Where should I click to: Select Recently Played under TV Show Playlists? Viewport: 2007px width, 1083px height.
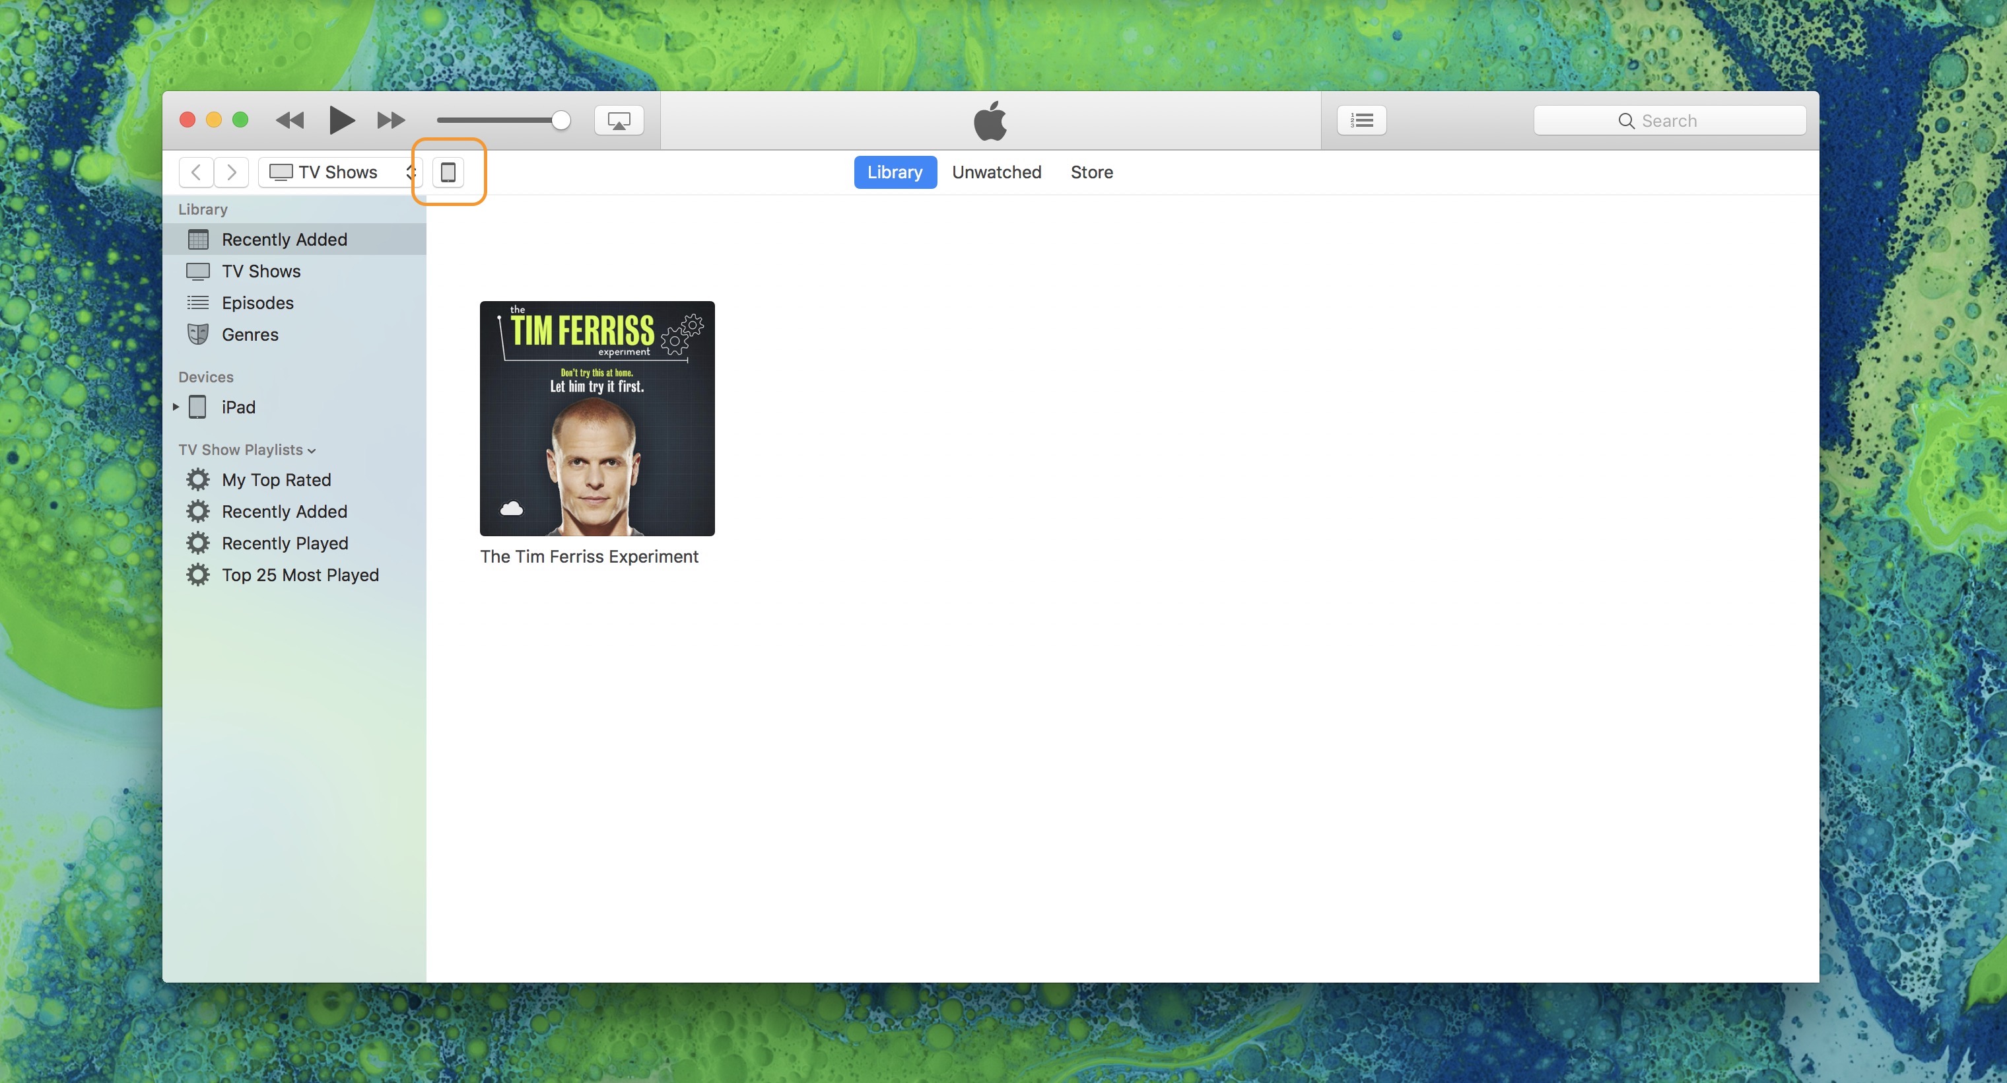[x=285, y=542]
